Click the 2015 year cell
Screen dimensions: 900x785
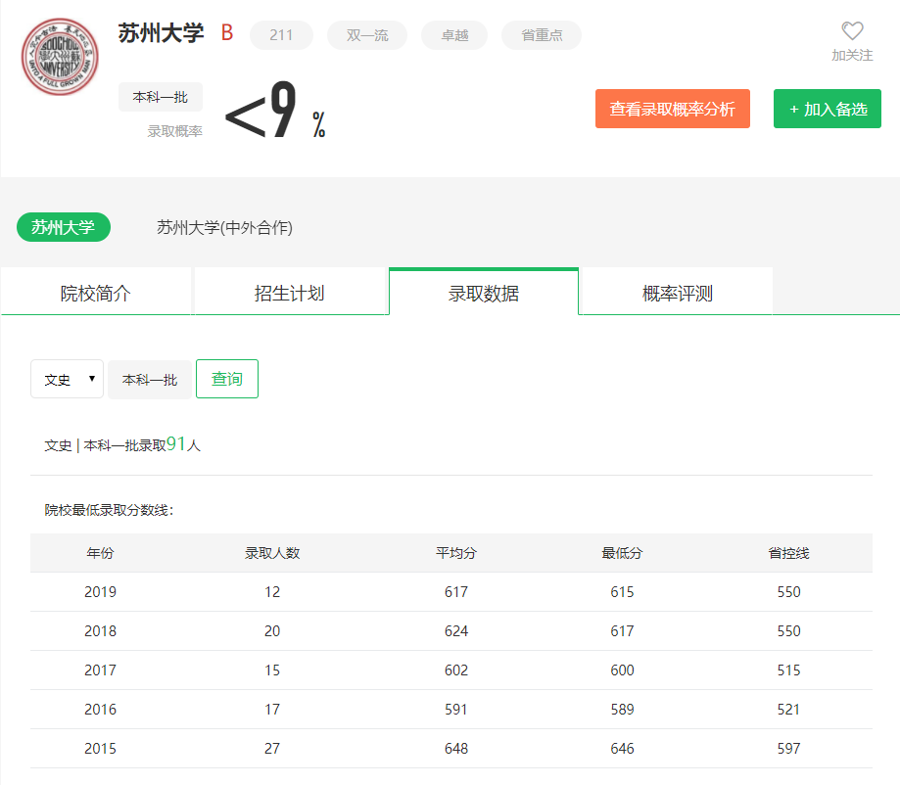(100, 748)
